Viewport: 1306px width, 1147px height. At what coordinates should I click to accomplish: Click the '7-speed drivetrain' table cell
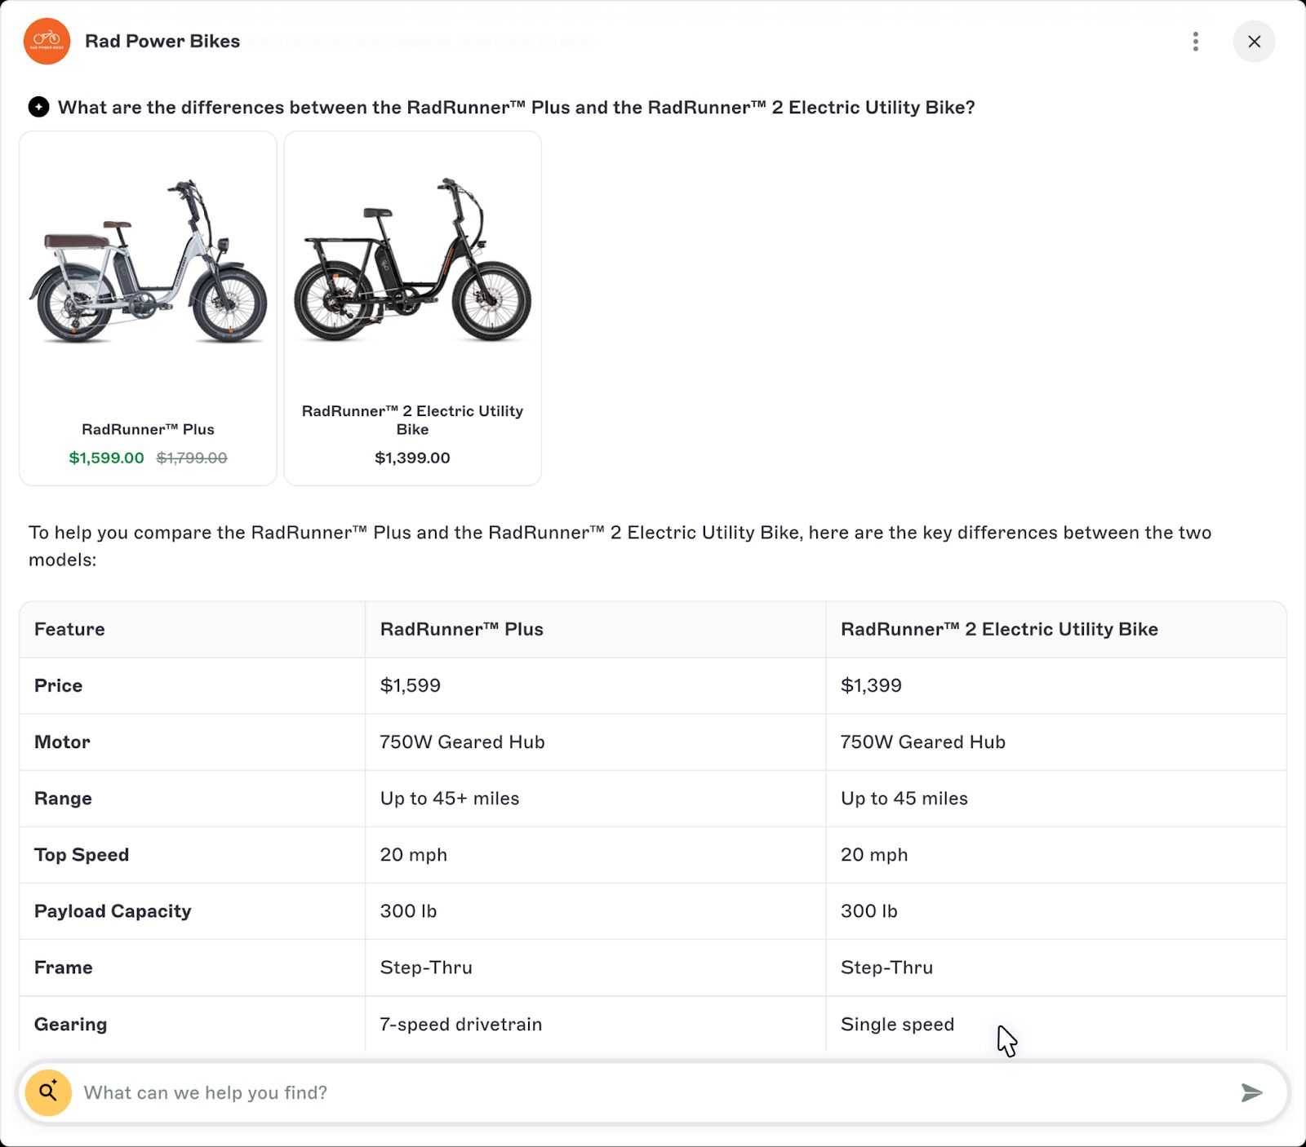[461, 1024]
